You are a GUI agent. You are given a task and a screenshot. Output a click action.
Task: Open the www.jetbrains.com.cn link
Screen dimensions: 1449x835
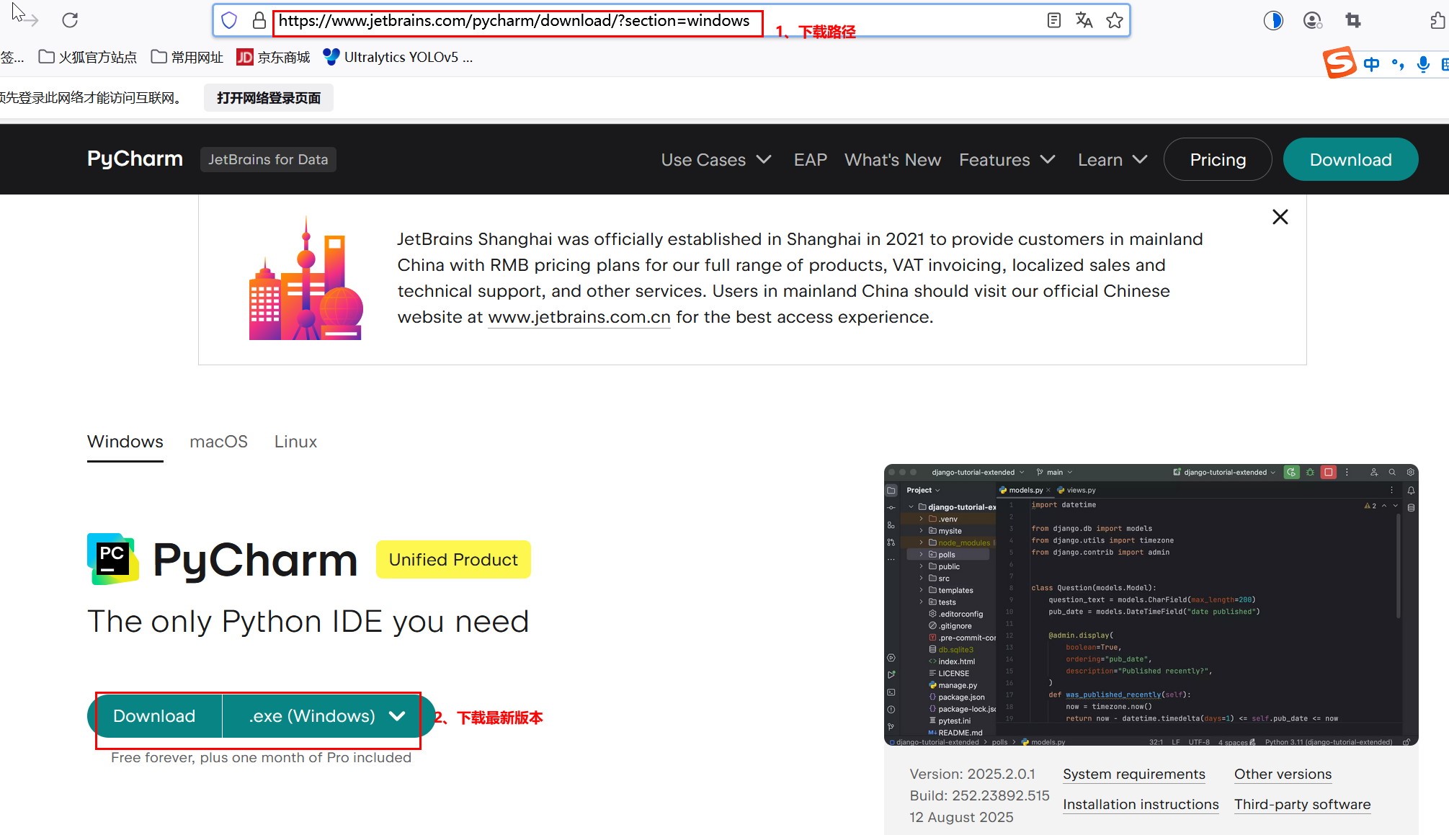579,318
